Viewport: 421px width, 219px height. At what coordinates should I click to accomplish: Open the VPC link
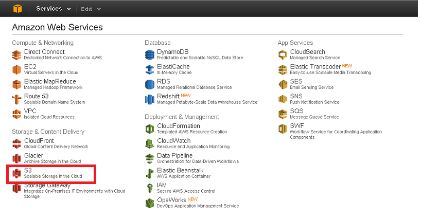30,111
